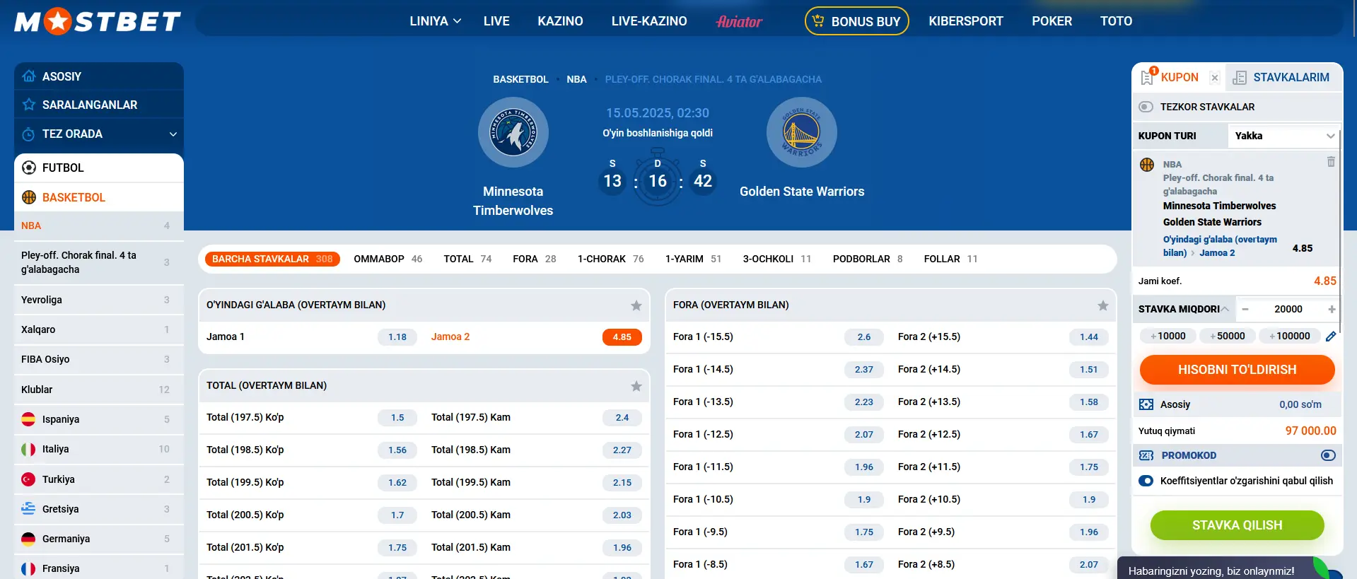Open the POKER menu item
The width and height of the screenshot is (1357, 579).
pos(1052,21)
